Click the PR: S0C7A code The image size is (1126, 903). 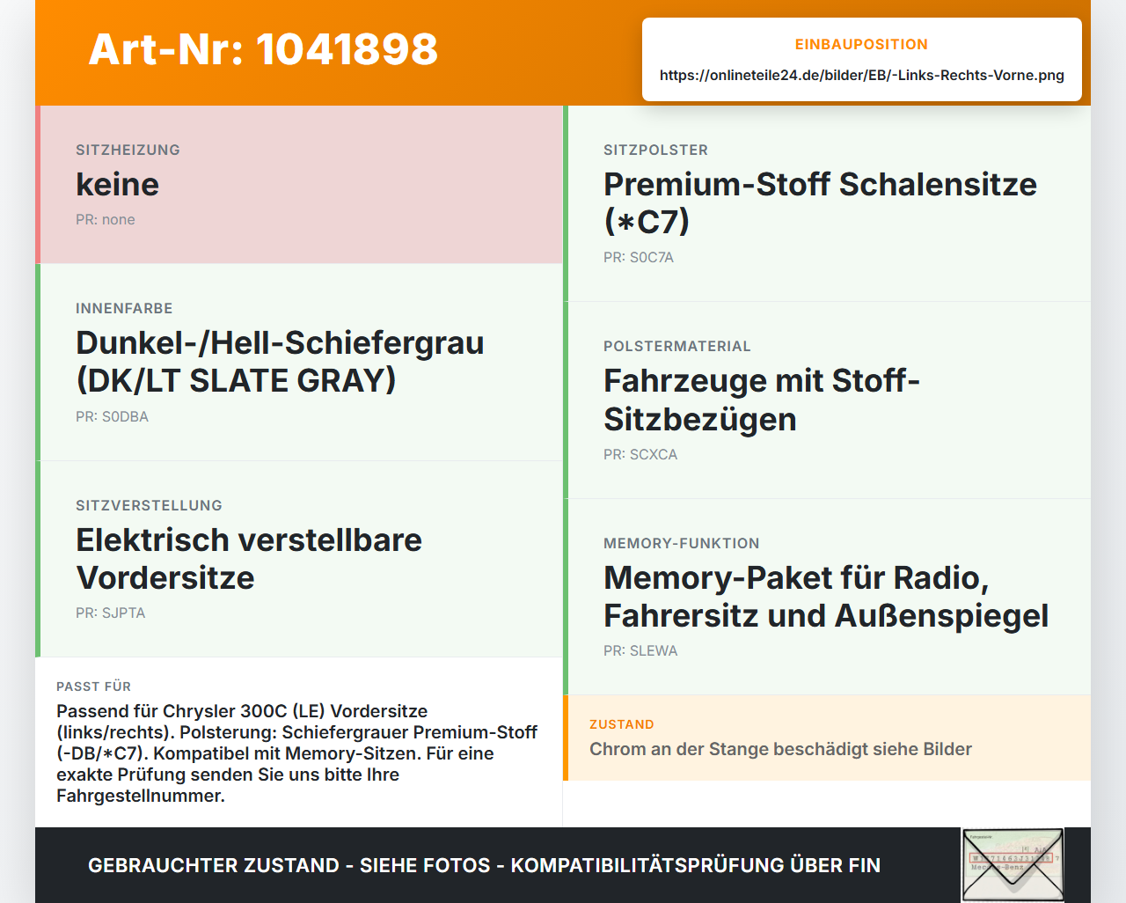639,257
